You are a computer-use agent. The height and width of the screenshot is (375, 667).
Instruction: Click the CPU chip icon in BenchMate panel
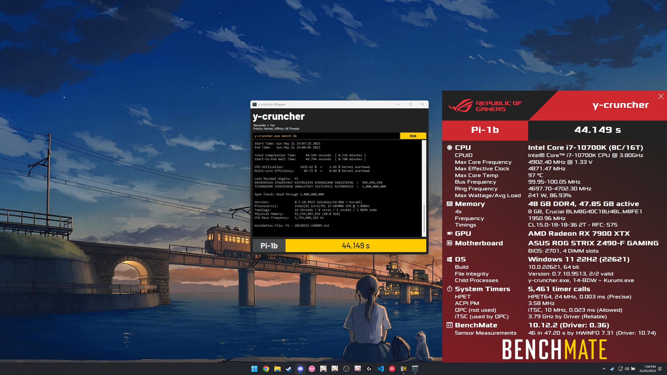(449, 148)
